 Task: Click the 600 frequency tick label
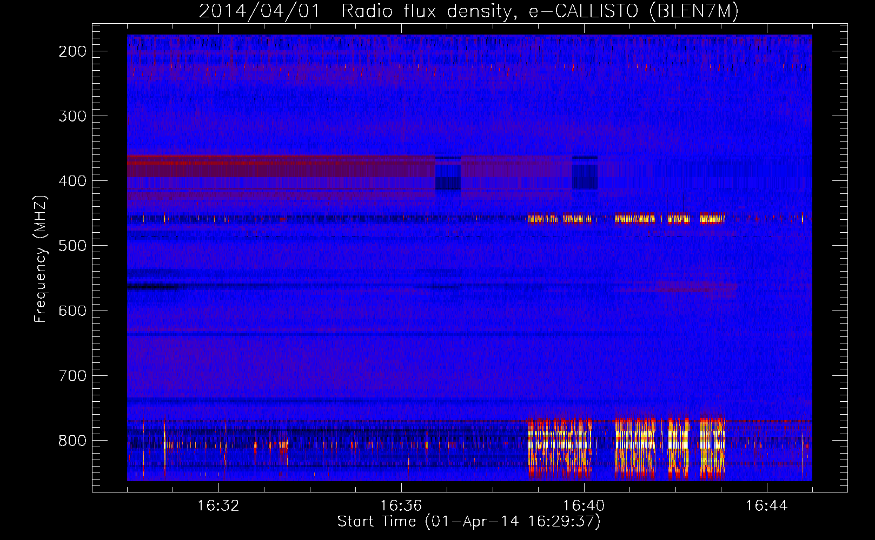[x=72, y=310]
